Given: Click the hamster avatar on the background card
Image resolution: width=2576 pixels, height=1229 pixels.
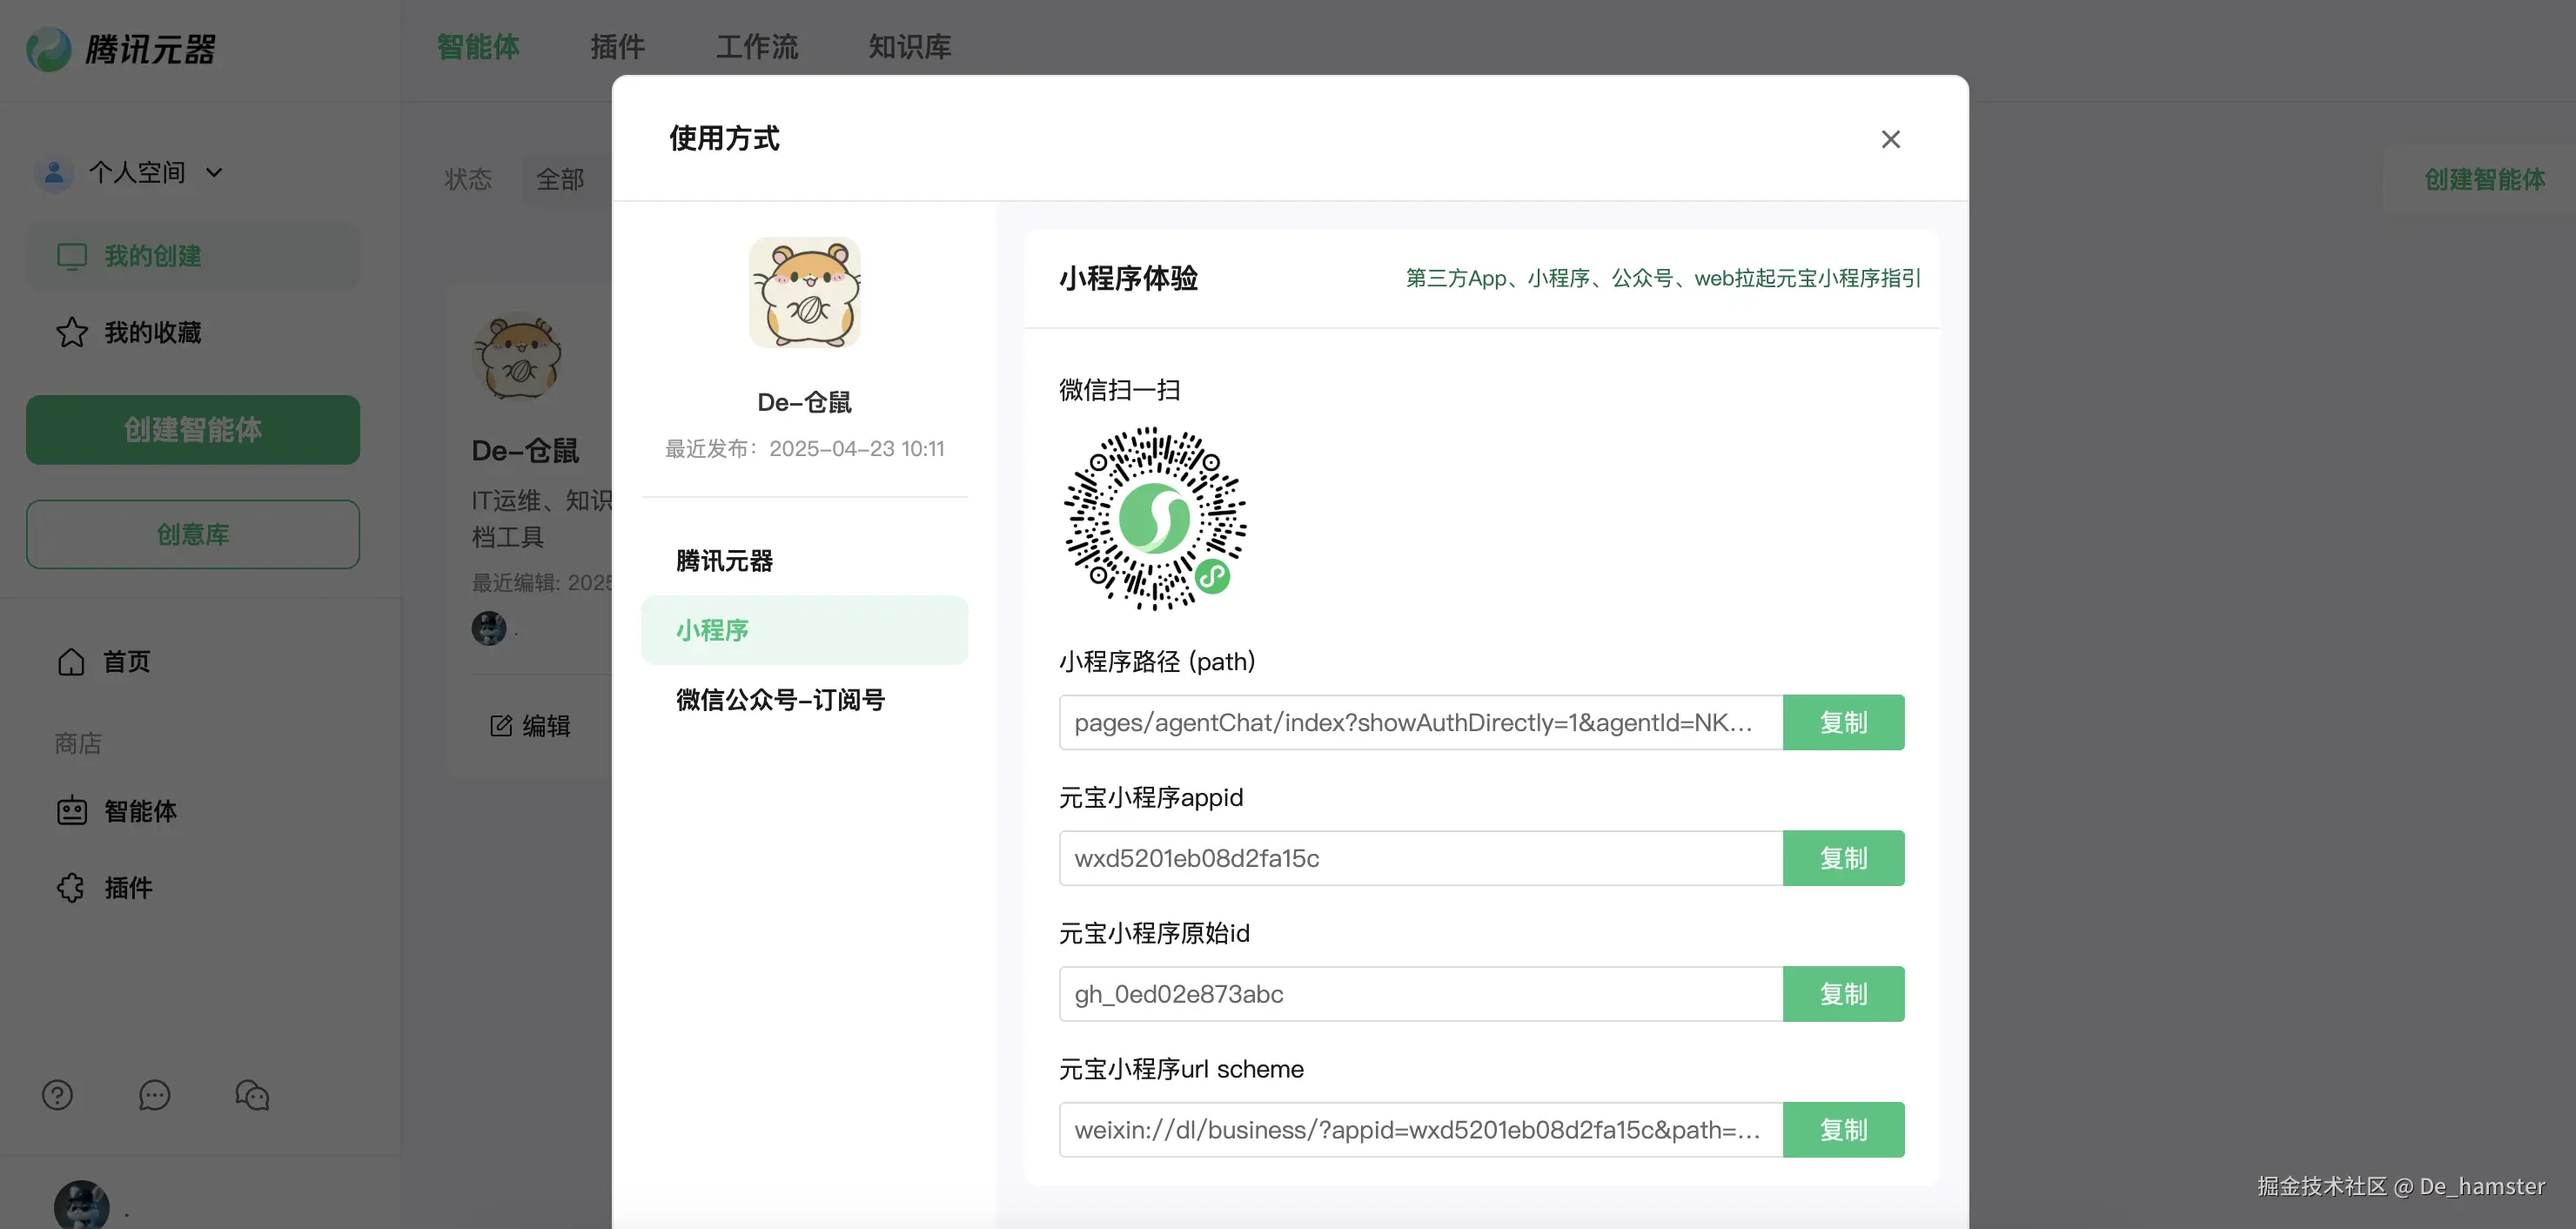Looking at the screenshot, I should 517,357.
